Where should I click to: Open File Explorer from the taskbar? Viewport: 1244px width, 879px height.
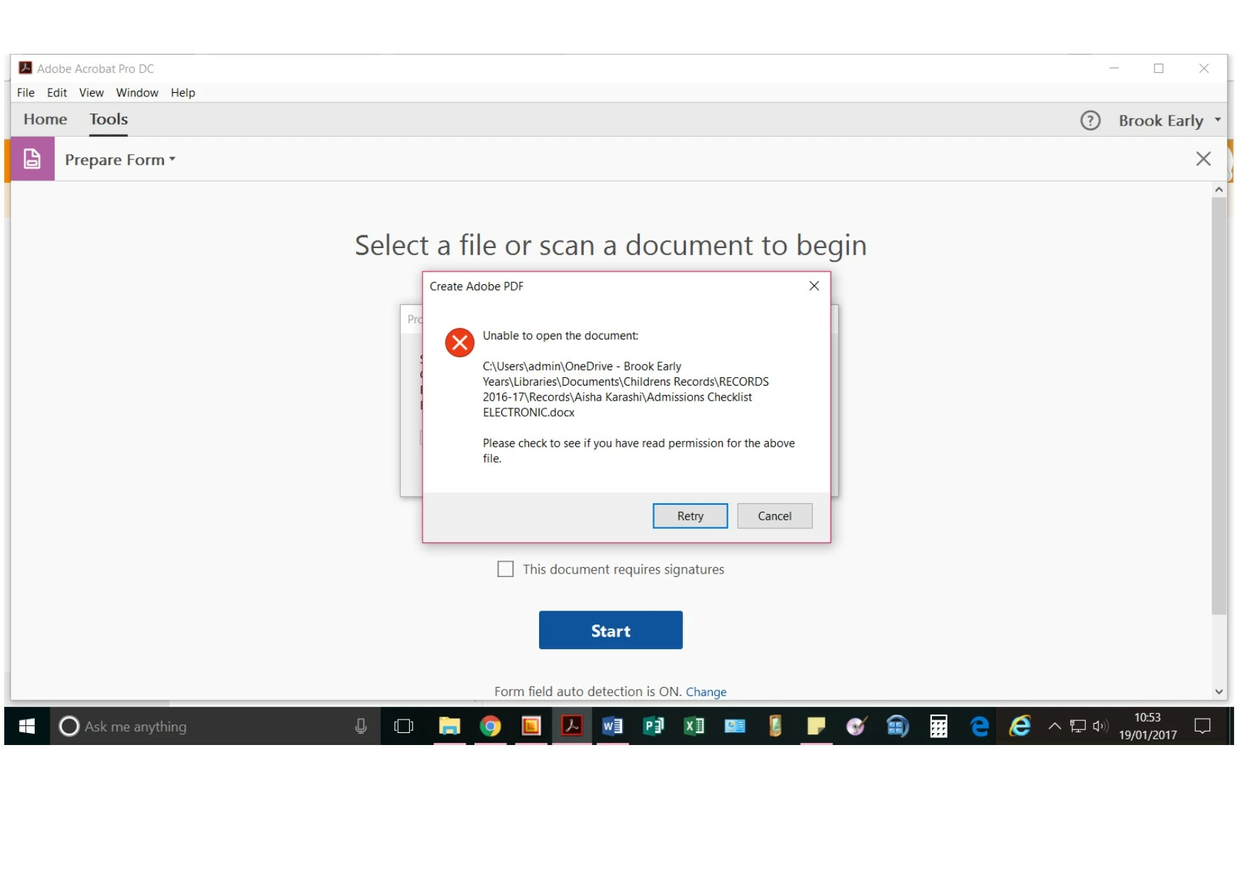[450, 726]
